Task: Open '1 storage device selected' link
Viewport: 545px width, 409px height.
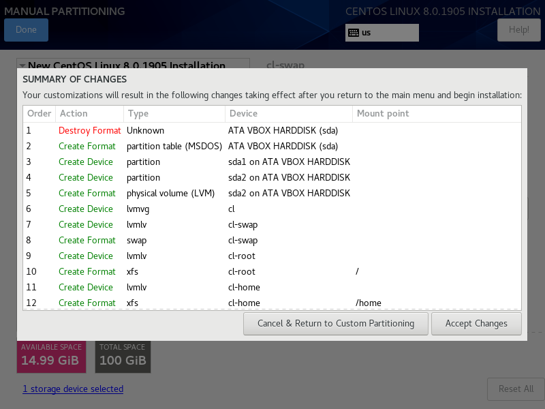Action: click(x=73, y=389)
